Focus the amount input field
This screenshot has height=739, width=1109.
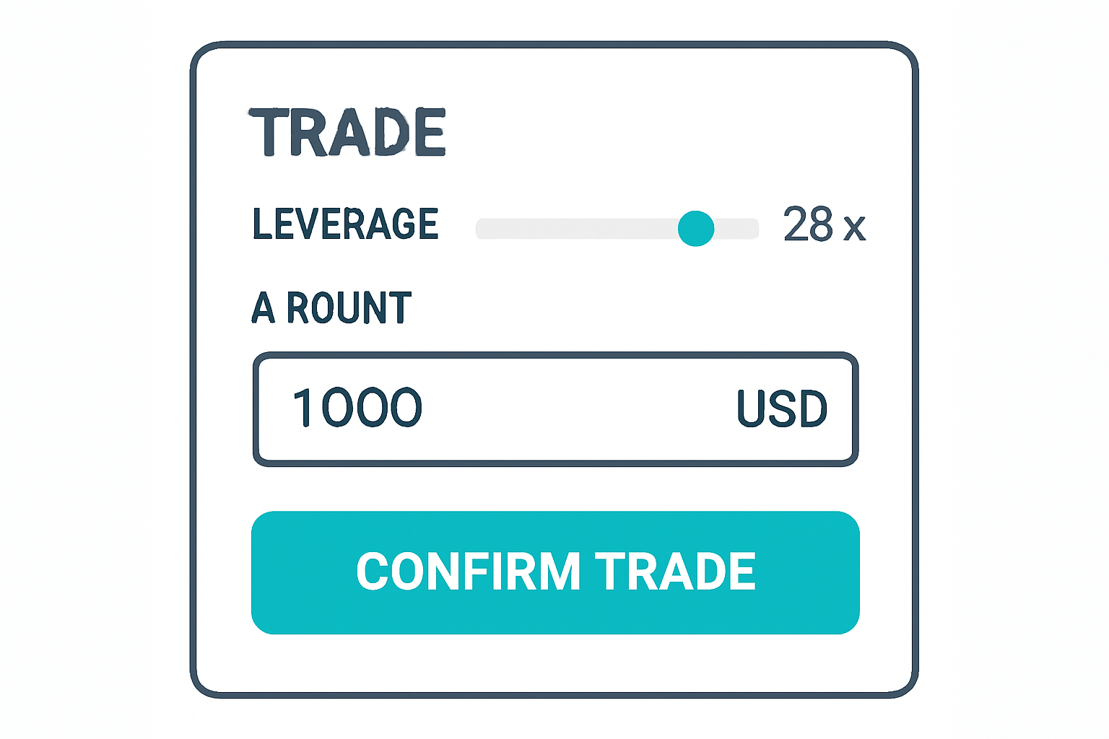point(554,409)
